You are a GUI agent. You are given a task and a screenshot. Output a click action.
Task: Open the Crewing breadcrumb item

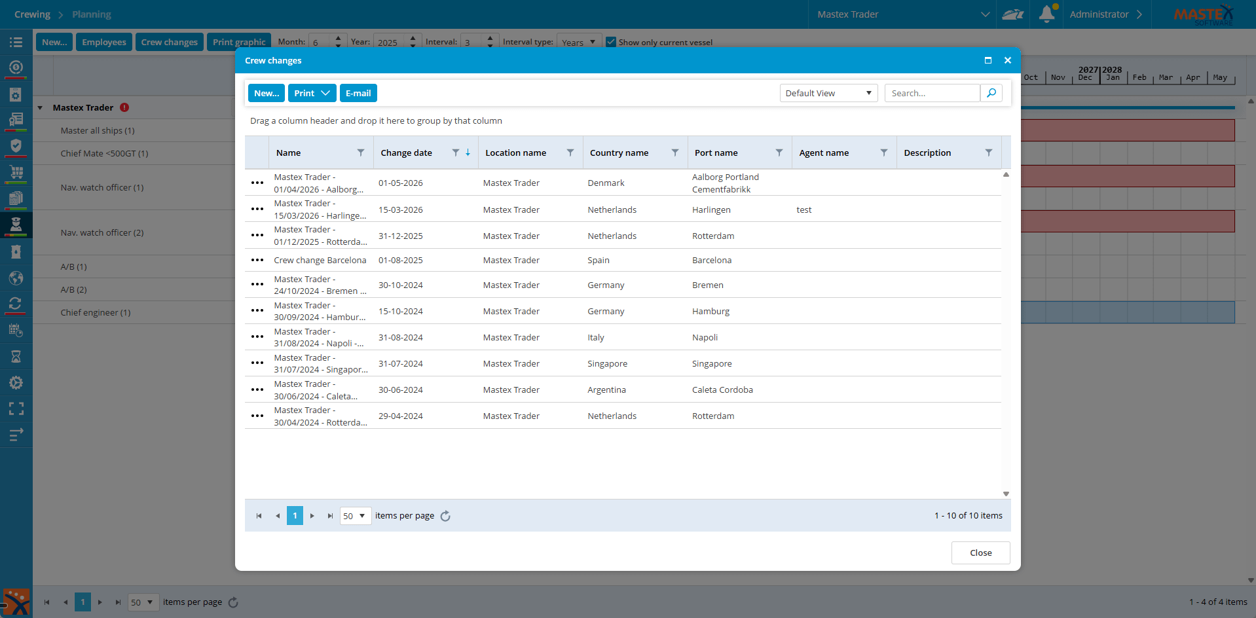(x=32, y=14)
